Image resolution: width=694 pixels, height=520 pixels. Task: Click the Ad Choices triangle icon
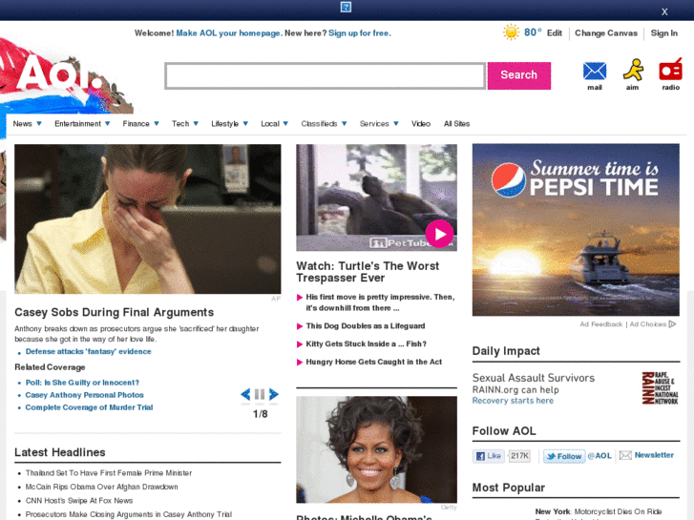(673, 324)
